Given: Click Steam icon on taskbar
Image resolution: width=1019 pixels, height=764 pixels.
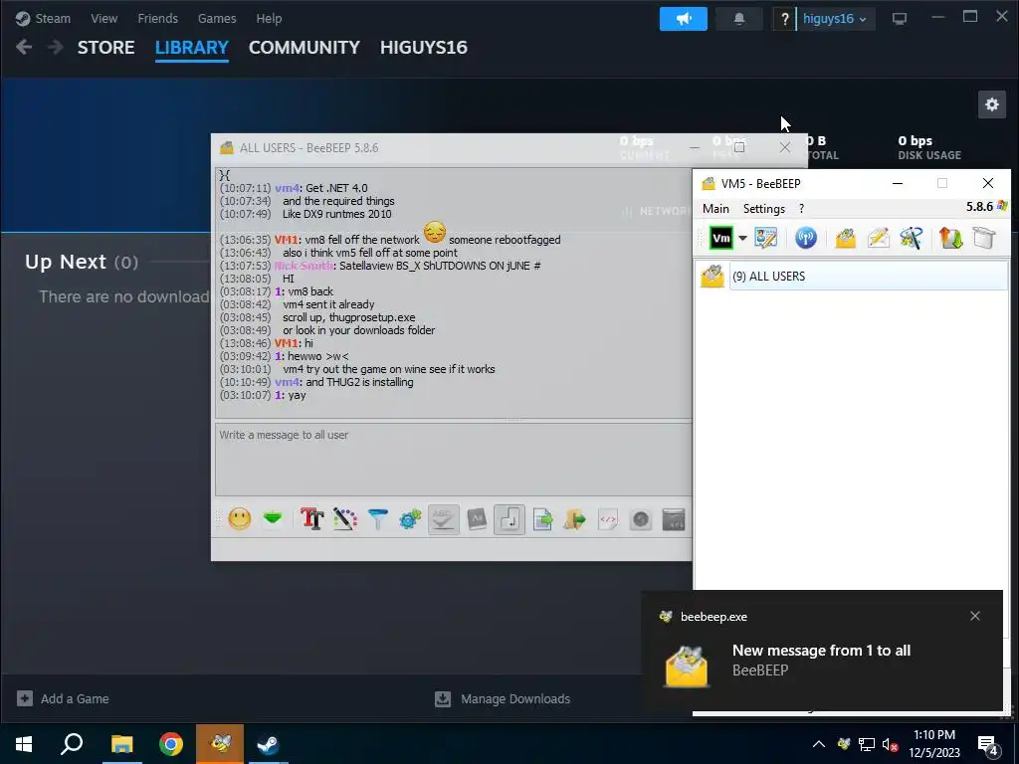Looking at the screenshot, I should click(269, 744).
